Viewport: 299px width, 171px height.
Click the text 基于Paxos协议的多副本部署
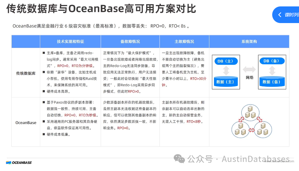click(x=69, y=102)
